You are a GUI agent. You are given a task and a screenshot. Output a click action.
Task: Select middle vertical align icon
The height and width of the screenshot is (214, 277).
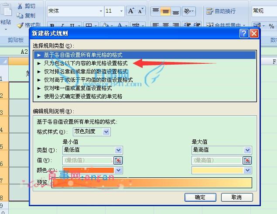point(165,11)
